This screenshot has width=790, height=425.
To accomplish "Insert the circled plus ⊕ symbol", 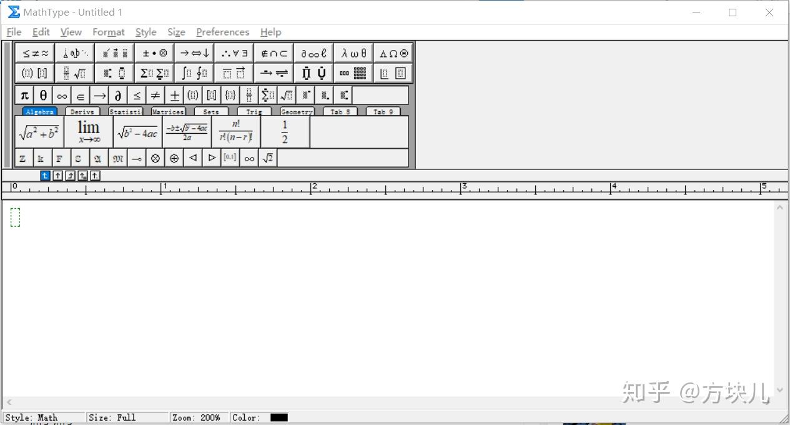I will point(174,158).
